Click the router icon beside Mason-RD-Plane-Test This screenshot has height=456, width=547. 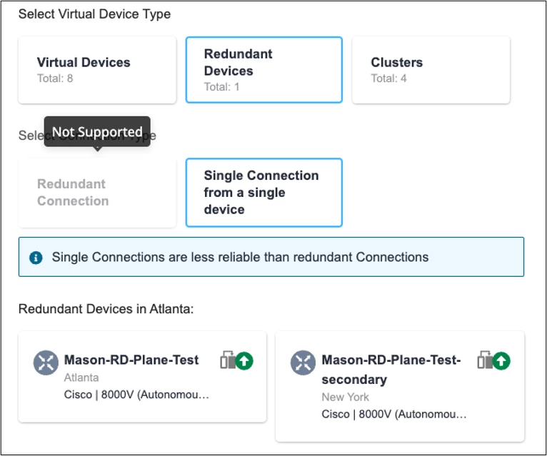click(46, 362)
